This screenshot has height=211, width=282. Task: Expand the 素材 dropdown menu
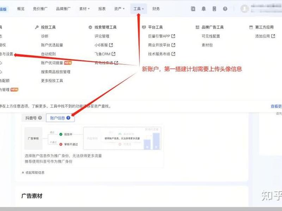tap(84, 9)
